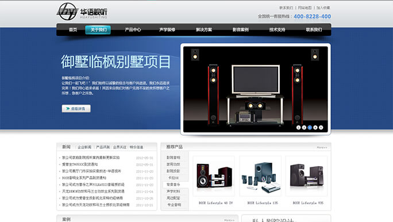
Task: Click the 加入收藏 link at top right
Action: pyautogui.click(x=323, y=8)
